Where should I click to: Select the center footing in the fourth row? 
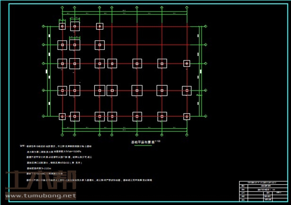(137, 90)
